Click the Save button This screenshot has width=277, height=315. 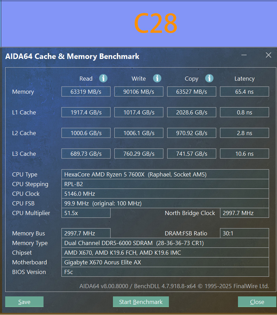[x=25, y=302]
